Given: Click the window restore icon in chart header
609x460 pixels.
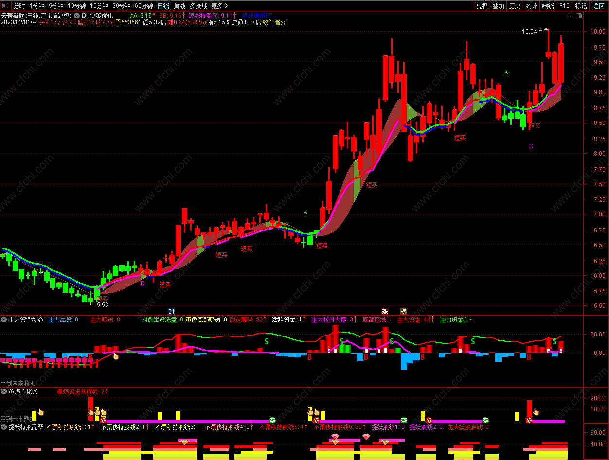Looking at the screenshot, I should pos(579,16).
